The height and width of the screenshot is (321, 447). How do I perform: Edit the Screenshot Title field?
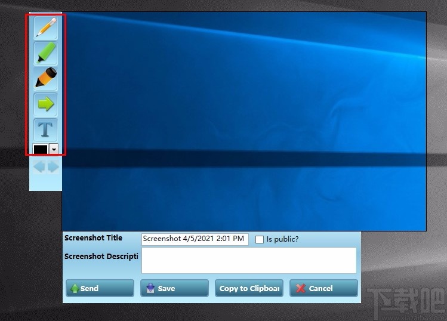coord(195,239)
